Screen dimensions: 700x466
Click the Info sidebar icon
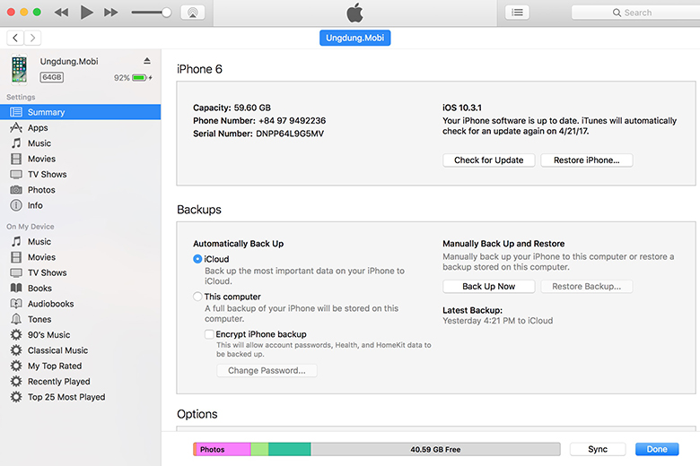pos(16,205)
